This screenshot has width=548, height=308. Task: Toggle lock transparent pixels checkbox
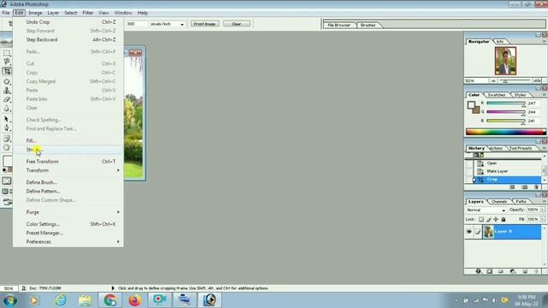coord(481,219)
